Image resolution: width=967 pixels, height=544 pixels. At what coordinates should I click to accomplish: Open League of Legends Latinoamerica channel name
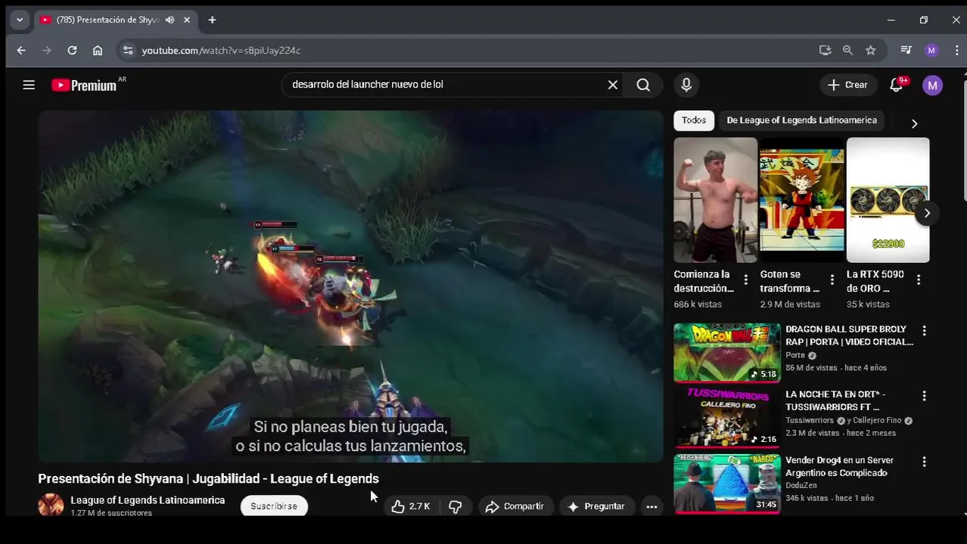click(x=148, y=500)
